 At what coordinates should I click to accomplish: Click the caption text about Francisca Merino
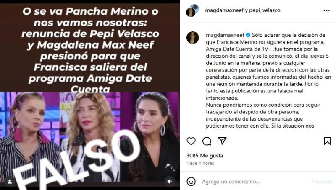(268, 80)
